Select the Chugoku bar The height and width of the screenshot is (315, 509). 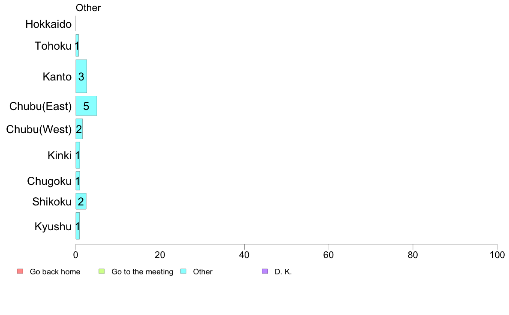tap(78, 181)
